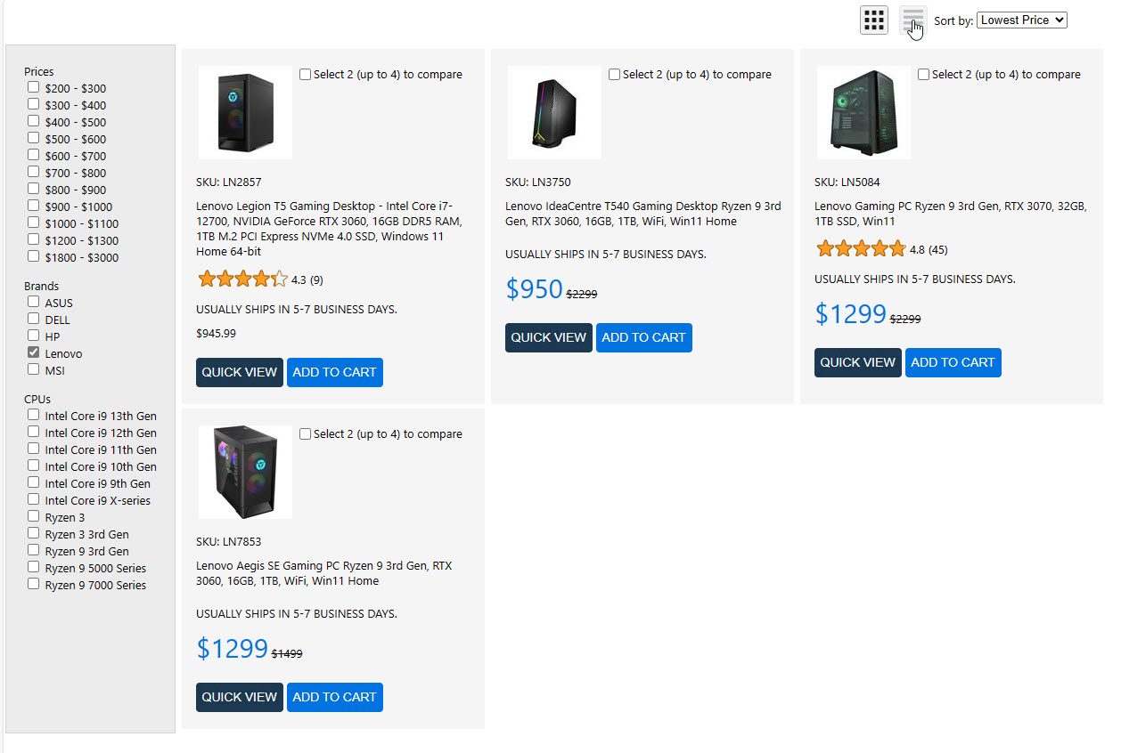The image size is (1121, 753).
Task: Add Lenovo Aegis SE to cart
Action: click(334, 697)
